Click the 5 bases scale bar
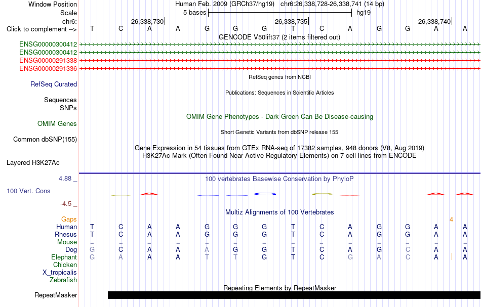The image size is (481, 307). [x=280, y=13]
